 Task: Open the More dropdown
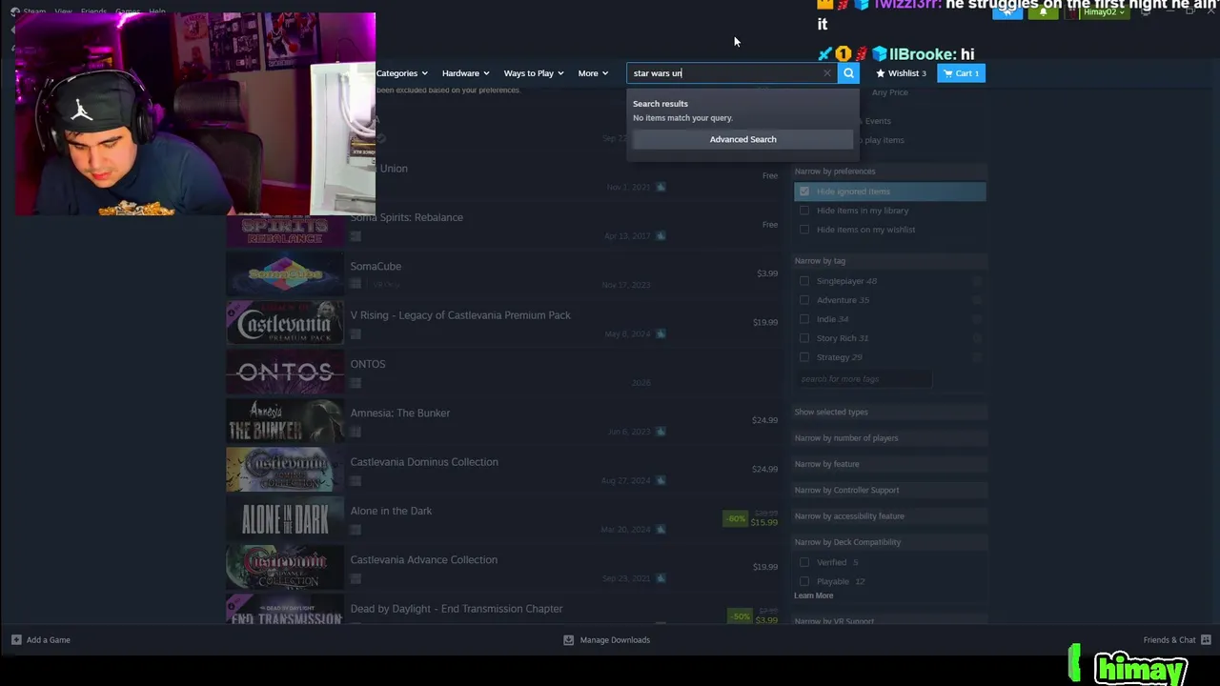593,73
